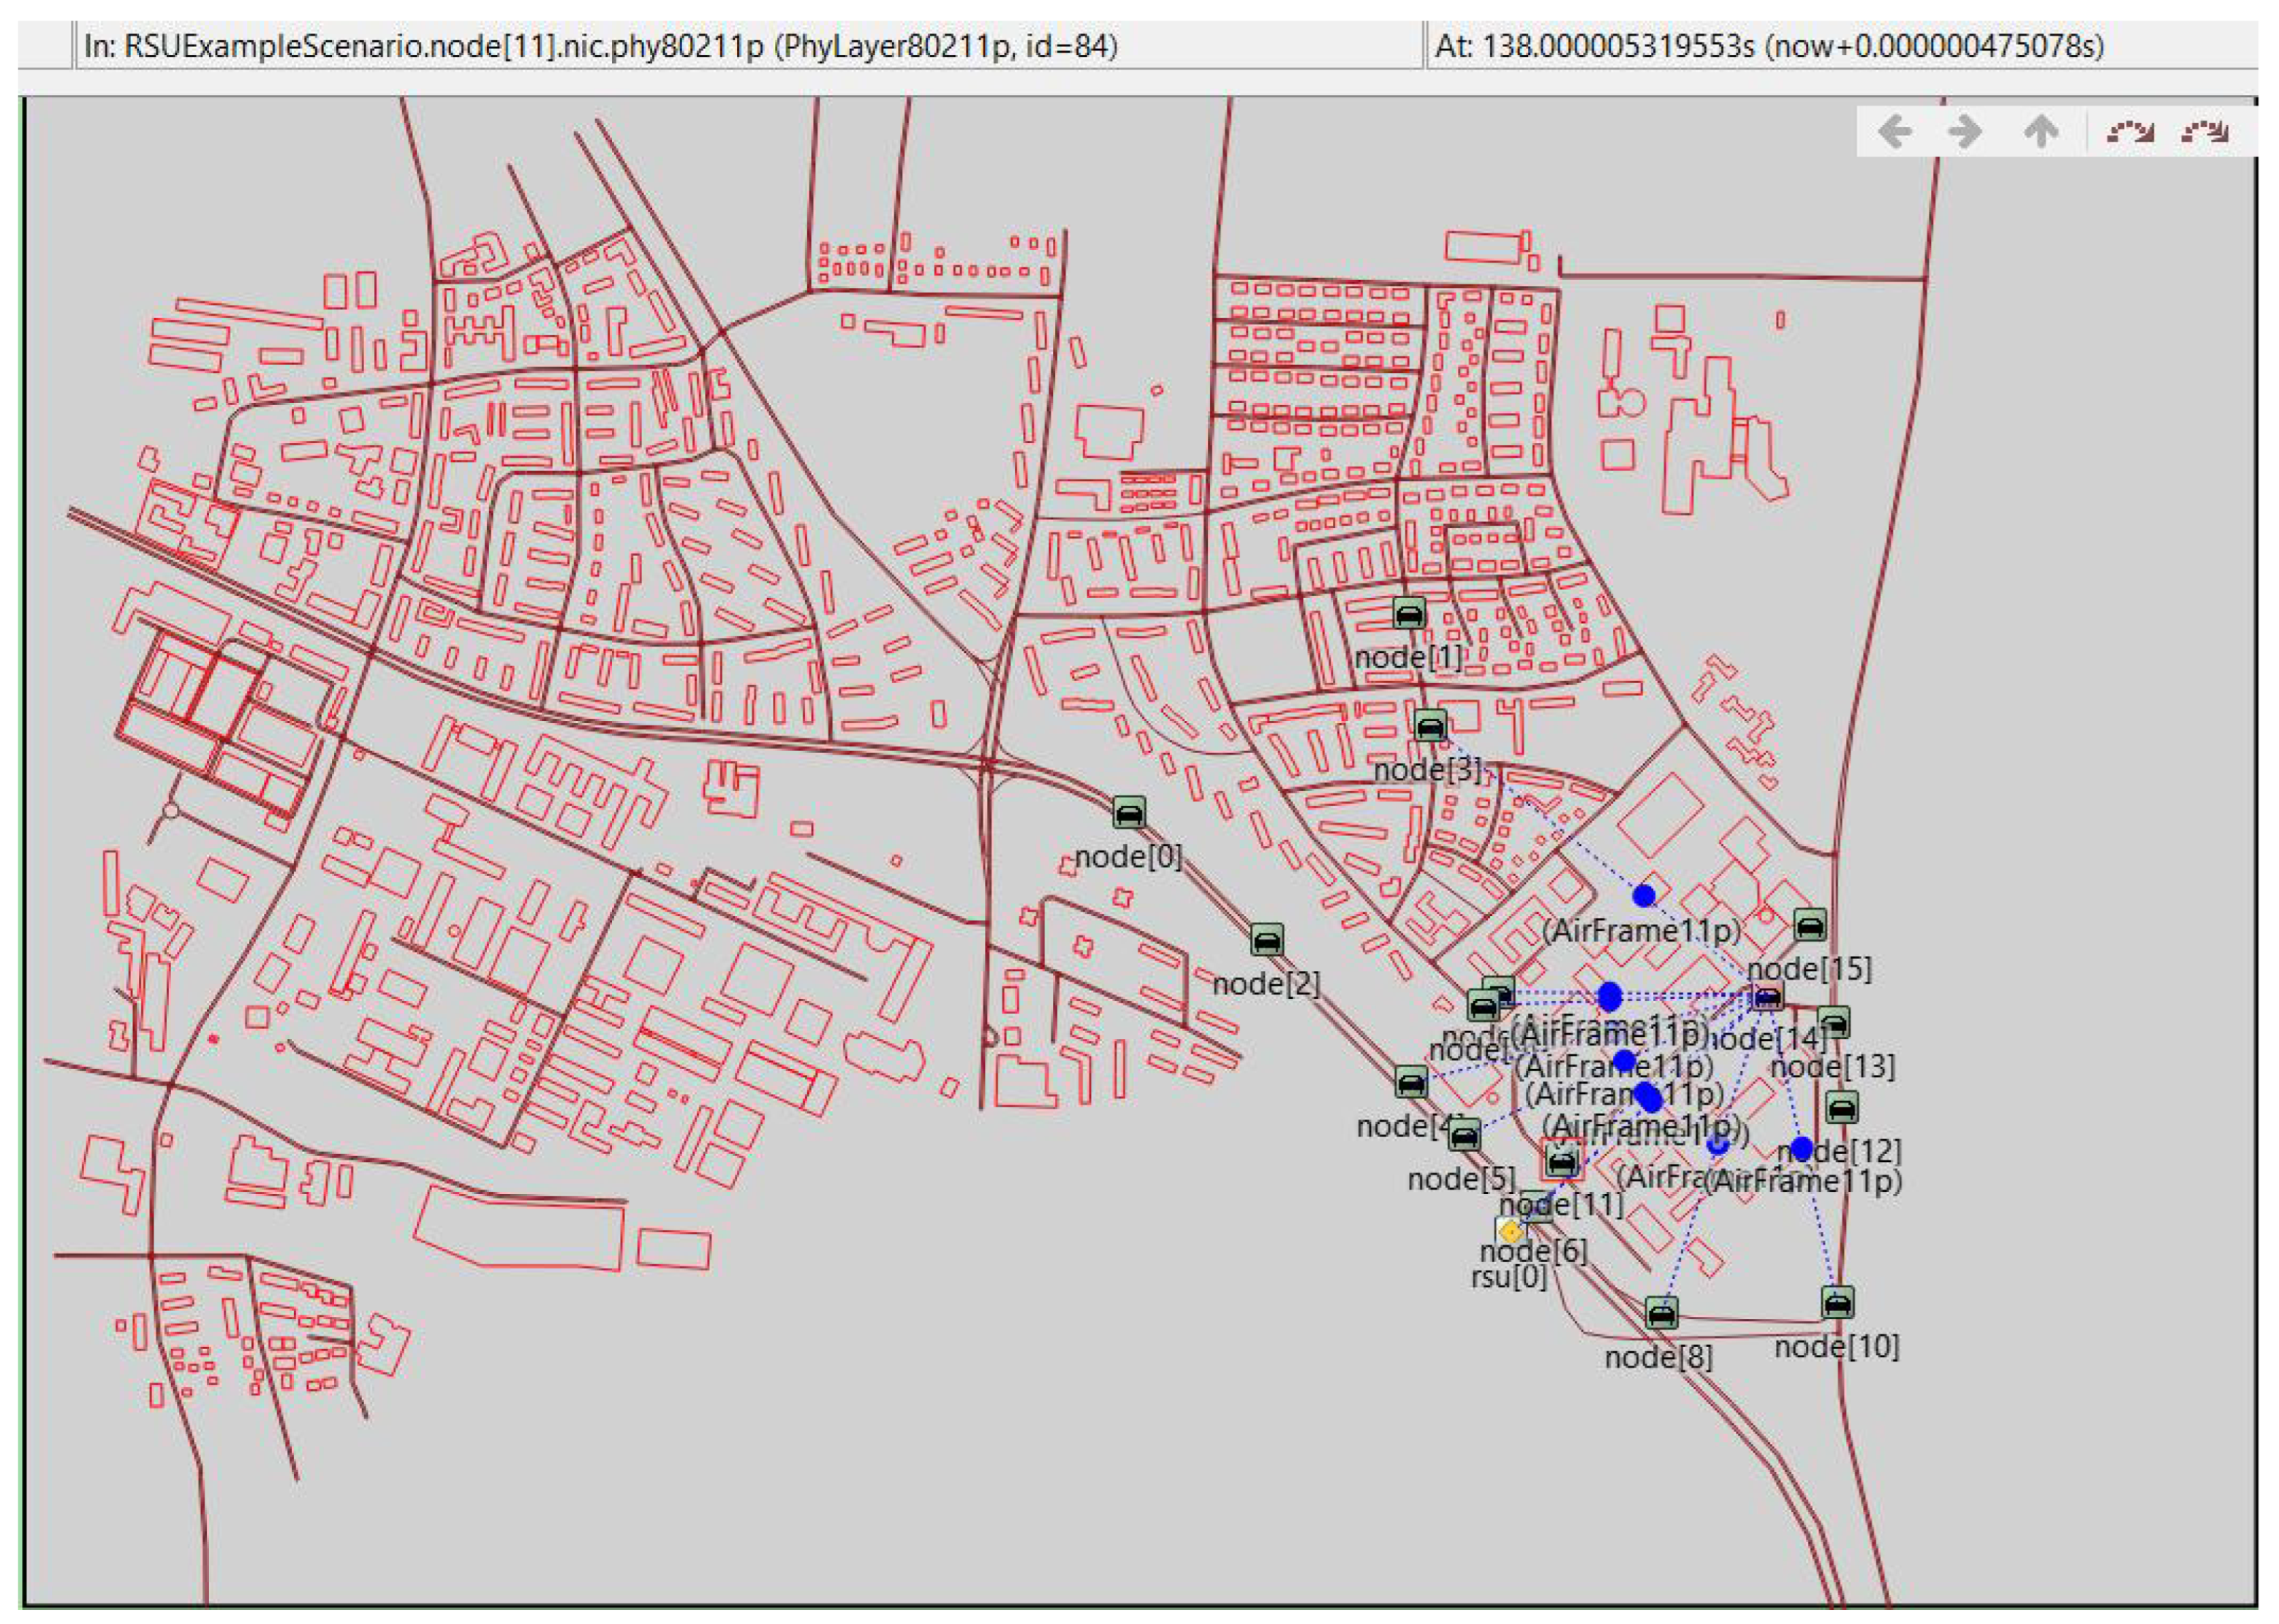
Task: Click the node[5] vehicle icon
Action: 1464,1135
